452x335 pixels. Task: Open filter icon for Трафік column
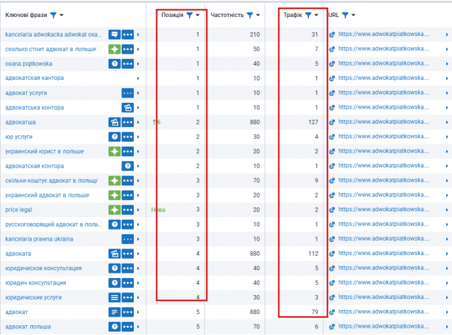click(308, 15)
